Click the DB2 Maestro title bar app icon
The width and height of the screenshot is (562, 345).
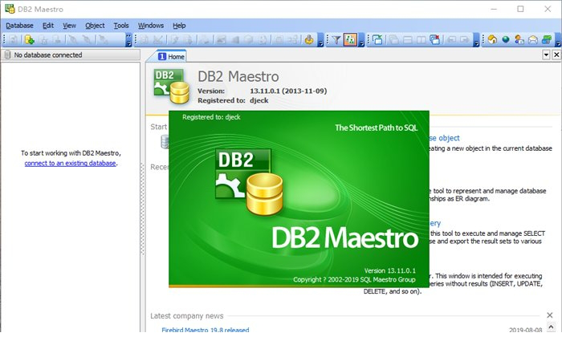click(10, 9)
